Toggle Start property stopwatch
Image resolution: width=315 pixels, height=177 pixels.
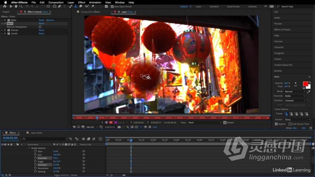point(35,151)
